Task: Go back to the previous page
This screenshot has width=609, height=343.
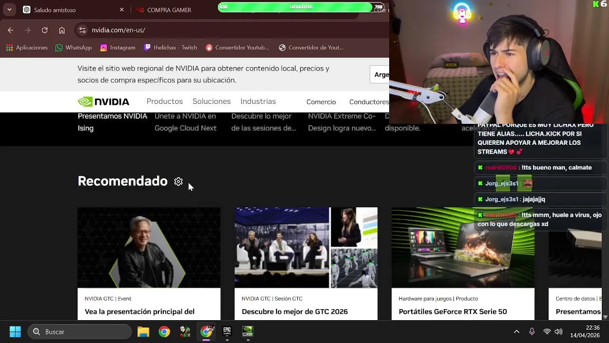Action: pyautogui.click(x=10, y=30)
